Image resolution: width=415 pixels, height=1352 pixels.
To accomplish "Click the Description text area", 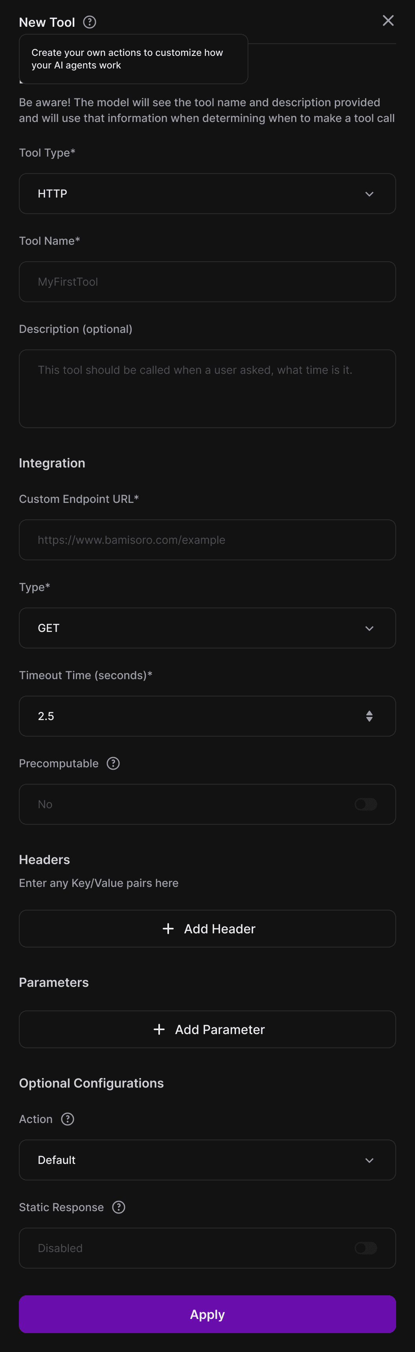I will 207,389.
